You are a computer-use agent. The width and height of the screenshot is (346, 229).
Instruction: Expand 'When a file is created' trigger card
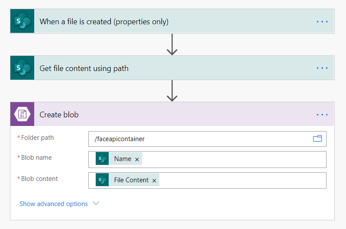tap(104, 21)
